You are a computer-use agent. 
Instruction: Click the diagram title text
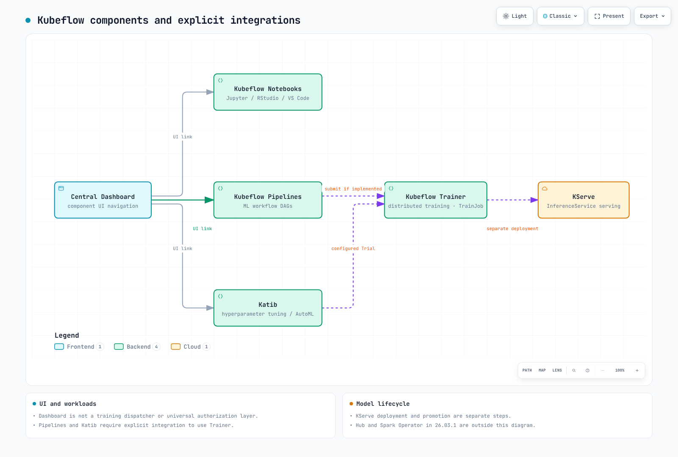169,20
